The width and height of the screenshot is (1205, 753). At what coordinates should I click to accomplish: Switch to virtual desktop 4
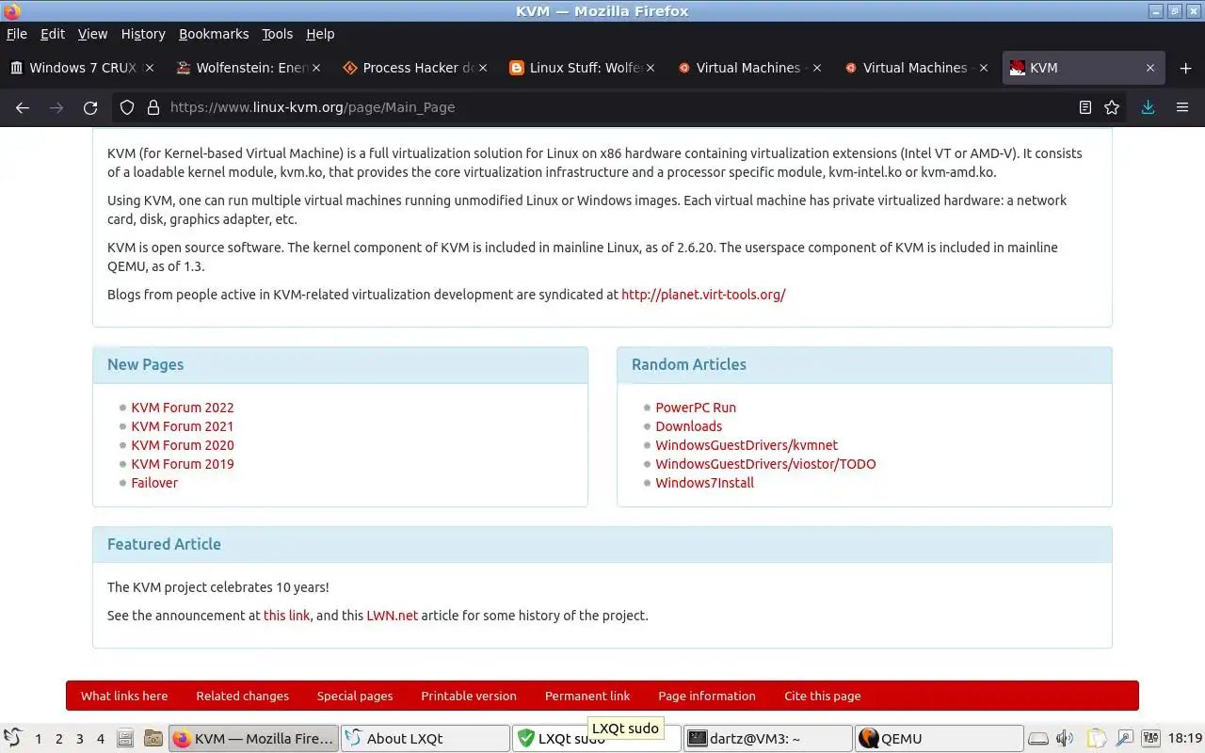coord(101,739)
